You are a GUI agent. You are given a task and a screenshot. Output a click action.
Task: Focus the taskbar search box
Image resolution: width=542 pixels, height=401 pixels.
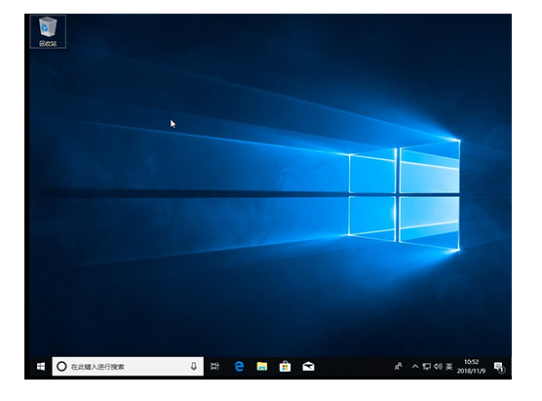128,367
